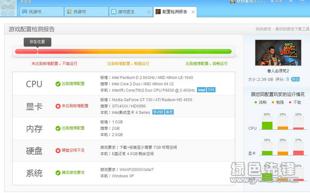This screenshot has height=193, width=310.
Task: Switch to the 玩游戏 tab
Action: pos(42,12)
